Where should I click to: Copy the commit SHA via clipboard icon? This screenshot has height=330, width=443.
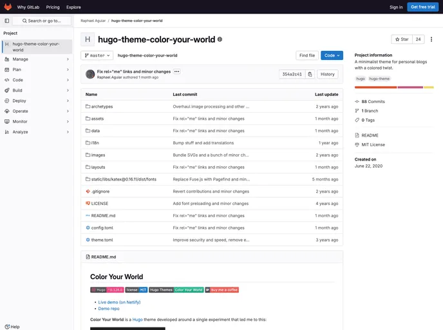(x=310, y=74)
